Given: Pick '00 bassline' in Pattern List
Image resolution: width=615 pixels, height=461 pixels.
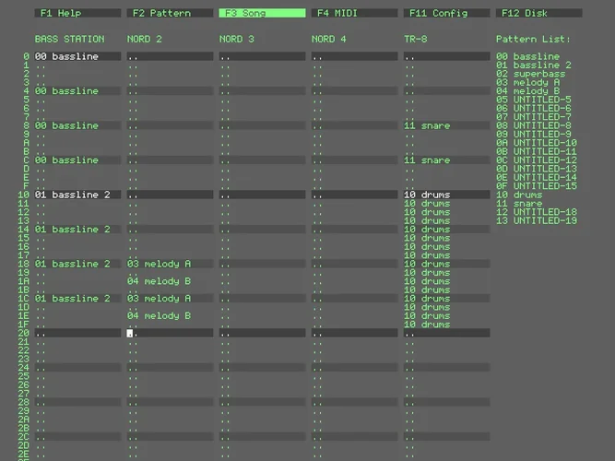Looking at the screenshot, I should [x=527, y=56].
